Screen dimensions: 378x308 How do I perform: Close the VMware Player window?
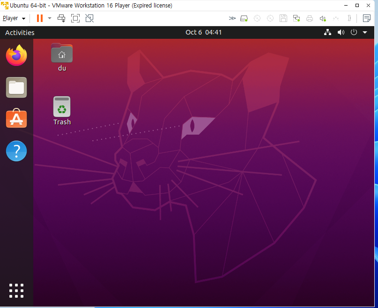coord(368,5)
